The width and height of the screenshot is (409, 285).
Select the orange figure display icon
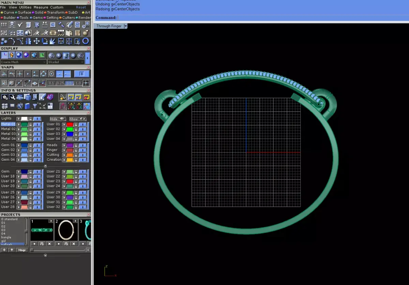click(12, 55)
